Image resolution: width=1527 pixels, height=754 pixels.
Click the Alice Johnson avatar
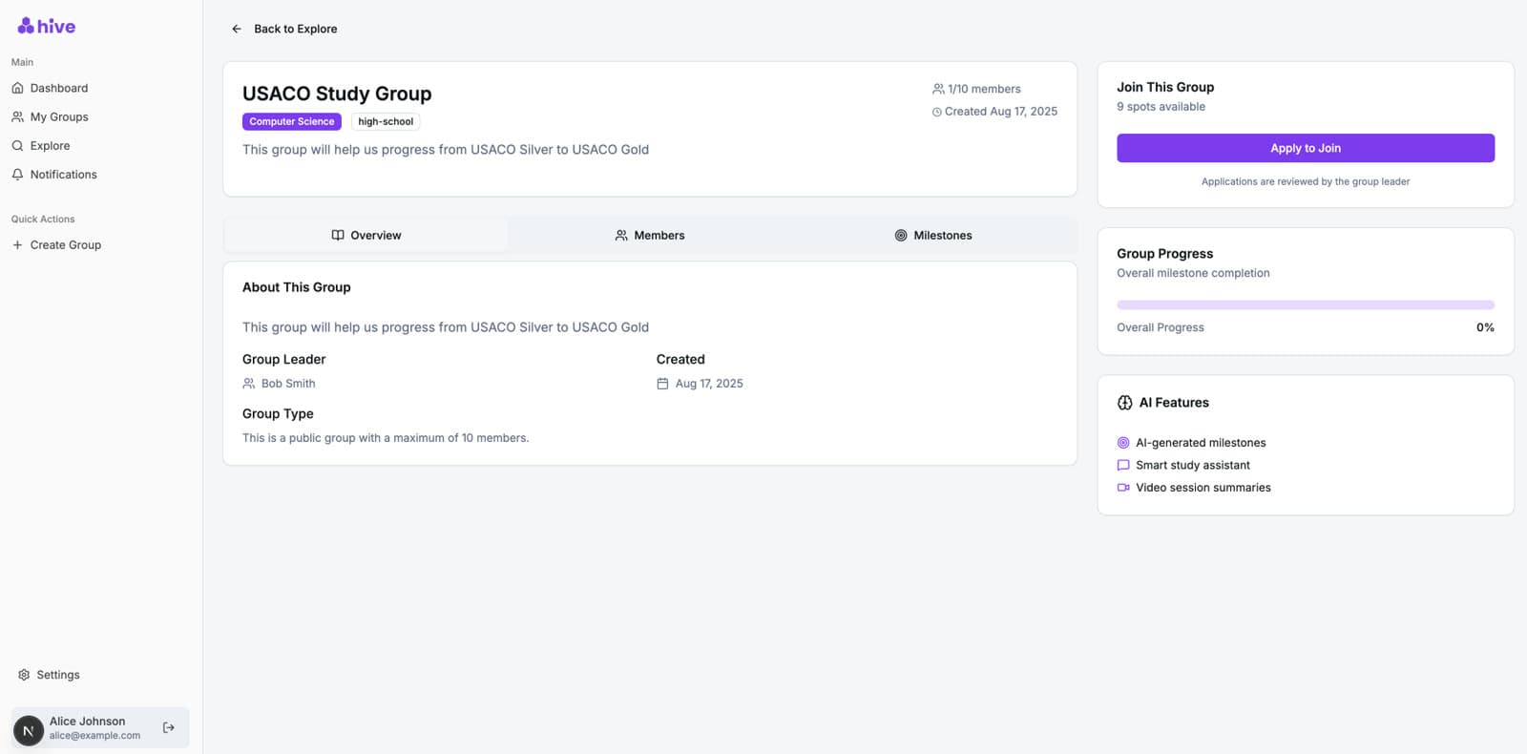(29, 731)
